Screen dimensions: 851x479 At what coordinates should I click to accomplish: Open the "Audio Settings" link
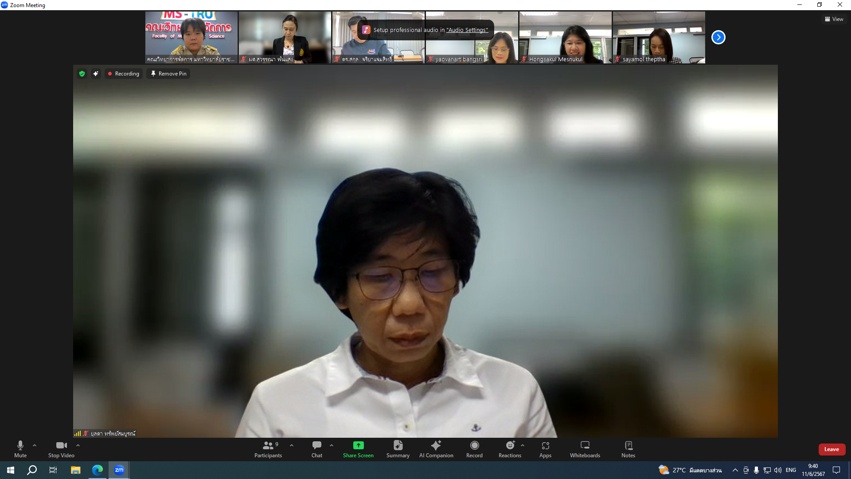467,30
